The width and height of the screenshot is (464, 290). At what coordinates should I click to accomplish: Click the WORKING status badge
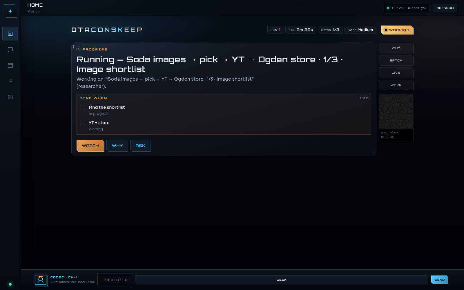coord(397,30)
